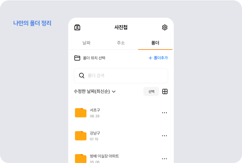This screenshot has height=163, width=242.
Task: Click the chevron next to sort order
Action: coord(114,92)
